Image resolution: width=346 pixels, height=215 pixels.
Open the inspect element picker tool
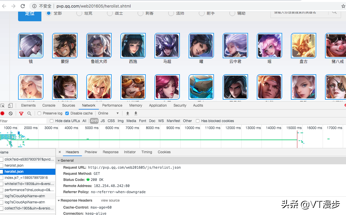coord(3,106)
